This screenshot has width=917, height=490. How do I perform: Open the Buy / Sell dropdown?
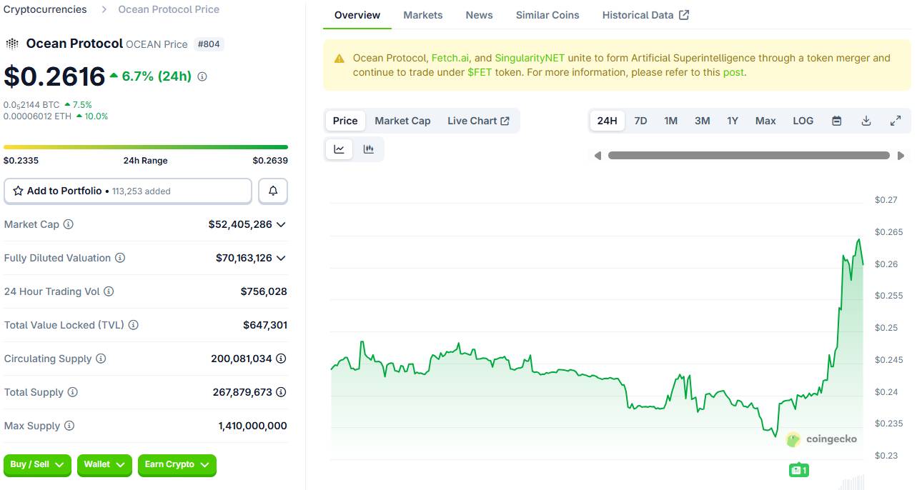pyautogui.click(x=37, y=464)
